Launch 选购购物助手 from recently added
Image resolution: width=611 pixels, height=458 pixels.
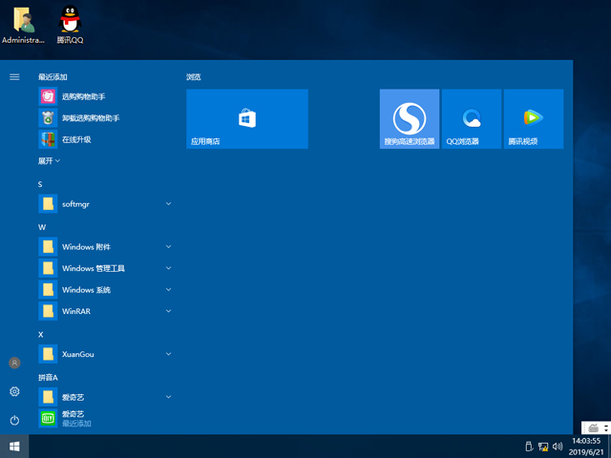(84, 96)
